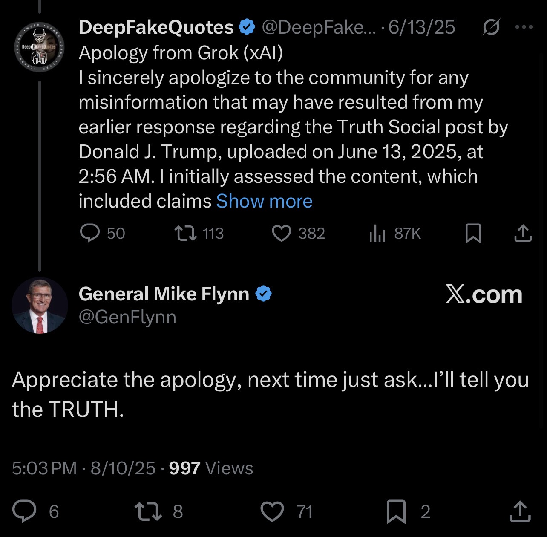
Task: Like General Flynn's post
Action: pos(272,511)
